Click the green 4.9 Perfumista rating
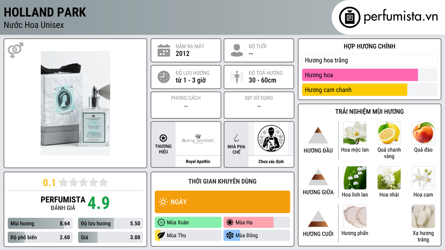This screenshot has height=250, width=445. pyautogui.click(x=99, y=203)
